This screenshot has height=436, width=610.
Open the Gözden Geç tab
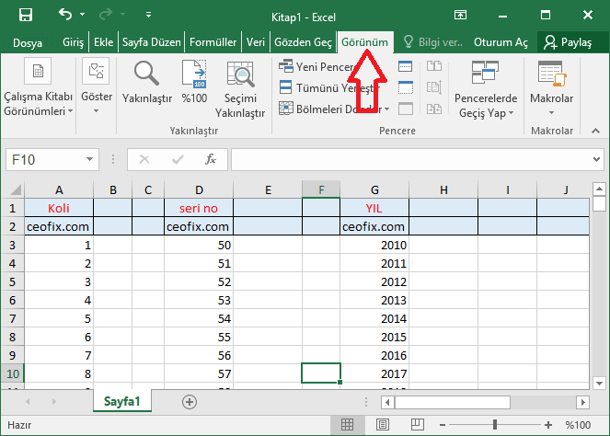(303, 42)
